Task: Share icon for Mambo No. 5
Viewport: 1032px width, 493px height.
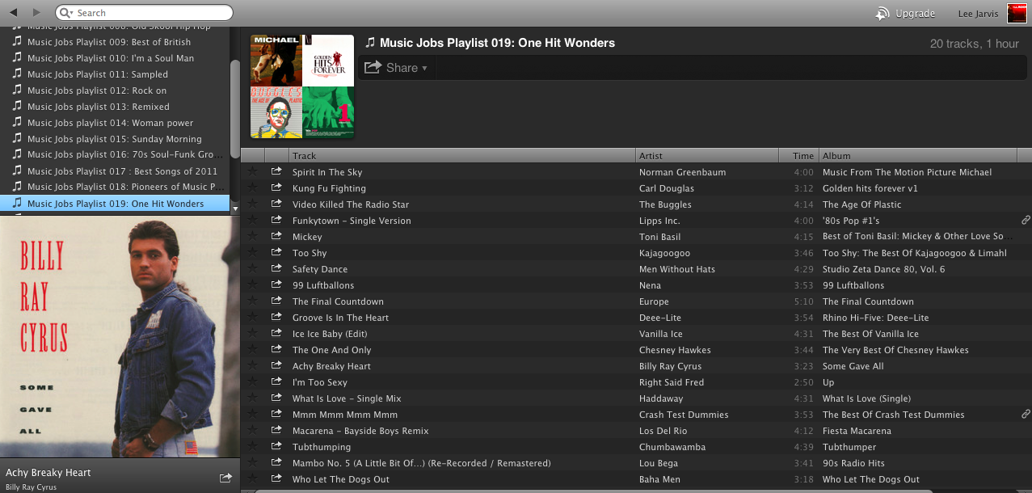Action: (x=276, y=462)
